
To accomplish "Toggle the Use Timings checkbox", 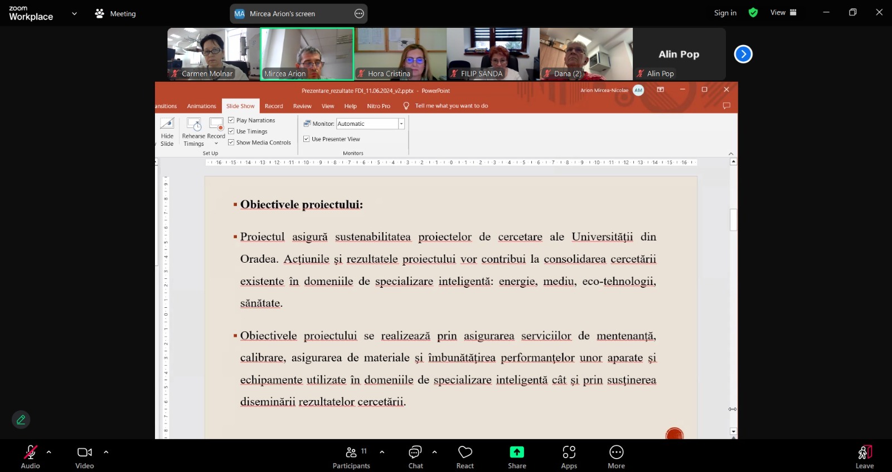I will pyautogui.click(x=231, y=131).
